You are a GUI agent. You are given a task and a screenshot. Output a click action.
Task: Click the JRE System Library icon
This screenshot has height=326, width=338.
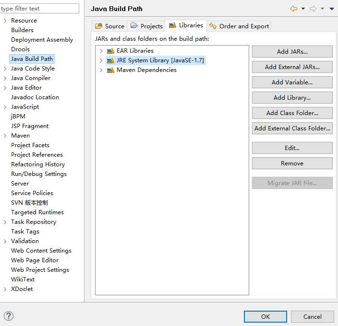tap(110, 61)
